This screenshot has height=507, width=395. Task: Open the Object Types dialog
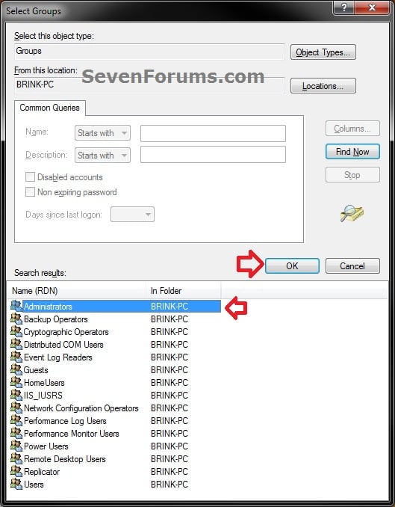tap(323, 52)
